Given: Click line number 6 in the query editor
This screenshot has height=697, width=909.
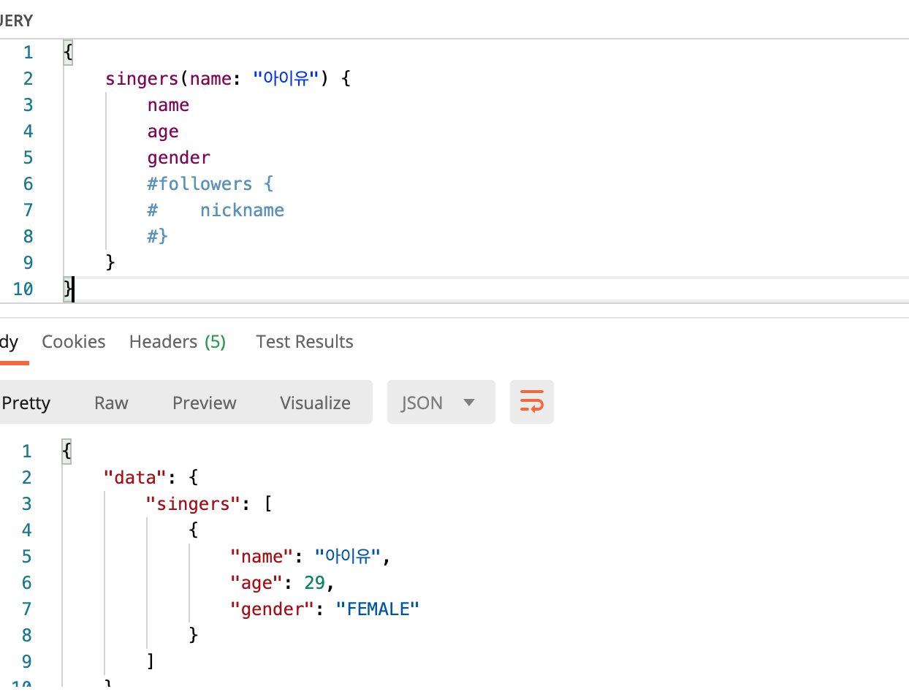Looking at the screenshot, I should point(28,184).
